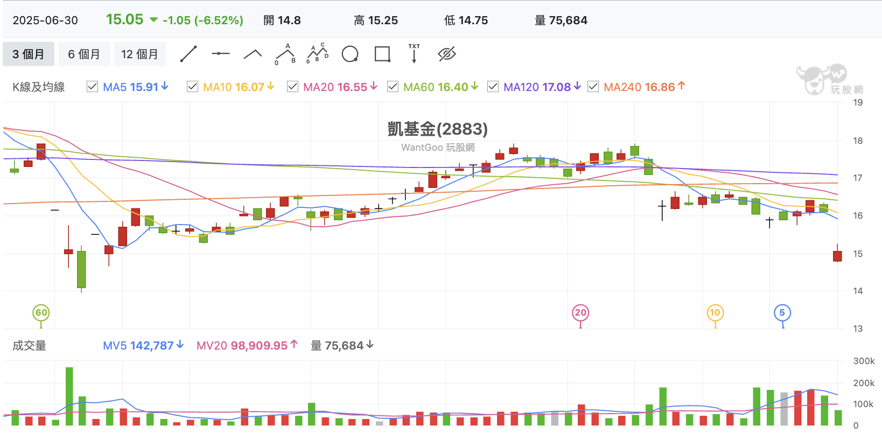This screenshot has width=882, height=433.
Task: Switch to the 3 個月 range tab
Action: click(x=29, y=54)
